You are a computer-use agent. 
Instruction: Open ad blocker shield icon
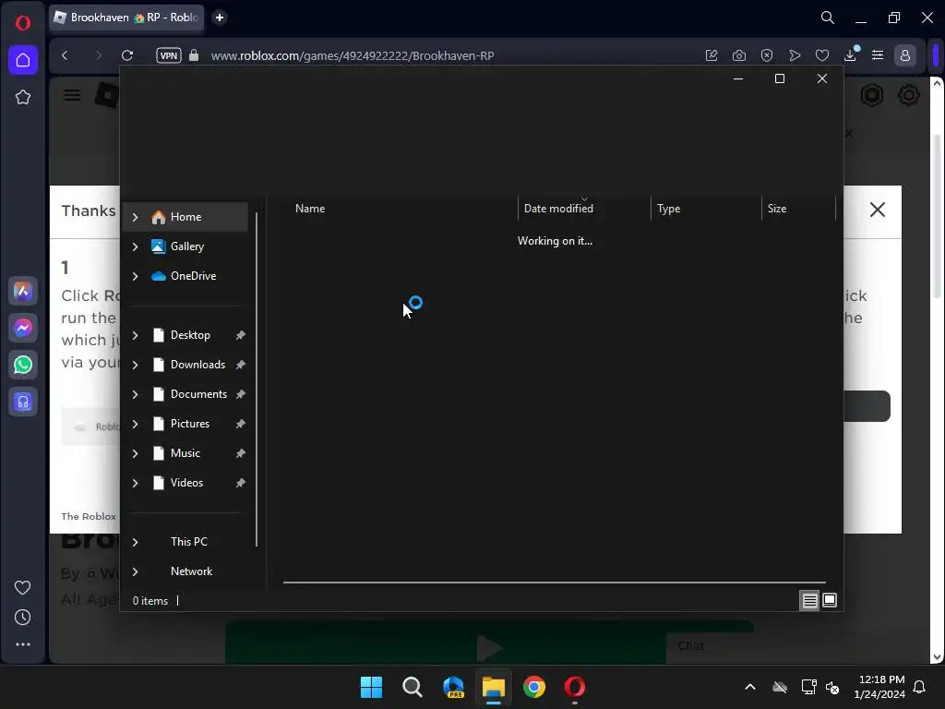pos(767,55)
